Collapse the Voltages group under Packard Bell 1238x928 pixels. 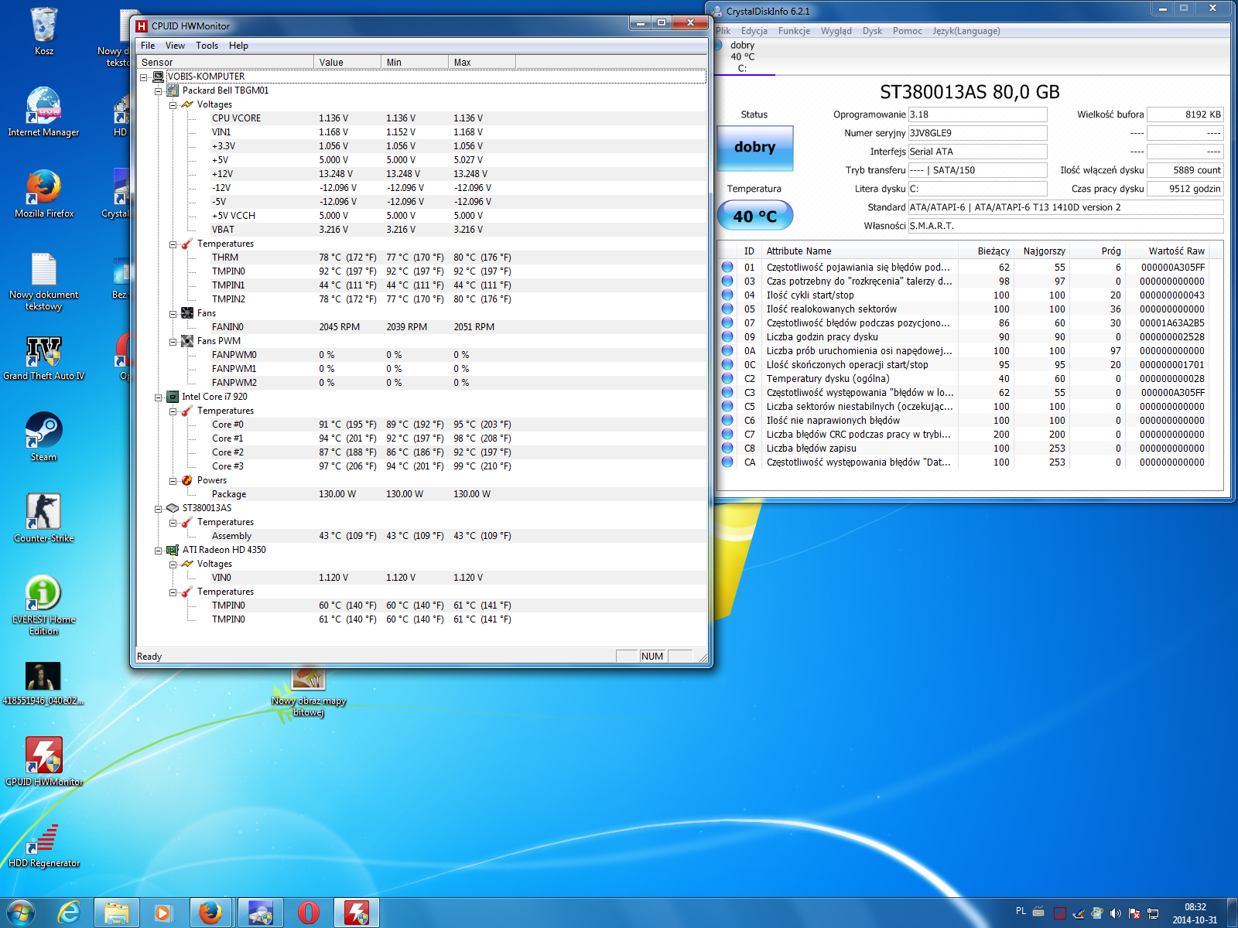(173, 104)
